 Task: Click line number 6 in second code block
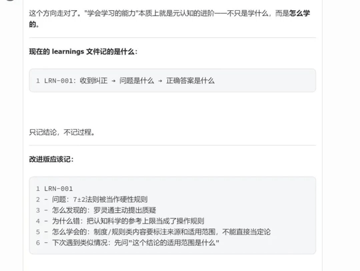(x=38, y=243)
